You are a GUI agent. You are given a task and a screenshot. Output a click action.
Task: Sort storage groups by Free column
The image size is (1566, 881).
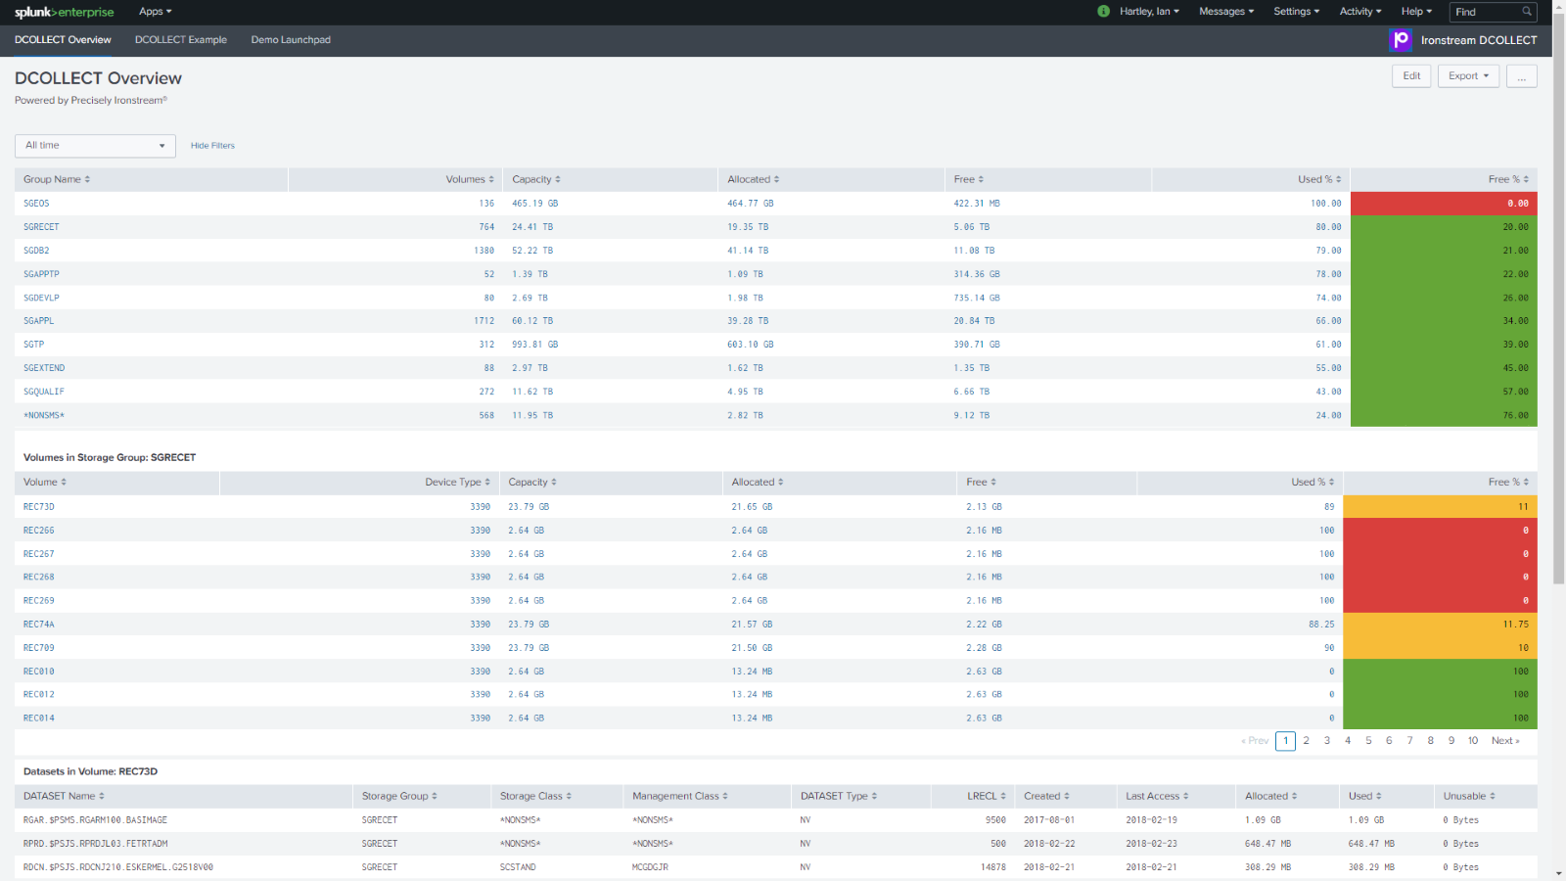[x=969, y=179]
